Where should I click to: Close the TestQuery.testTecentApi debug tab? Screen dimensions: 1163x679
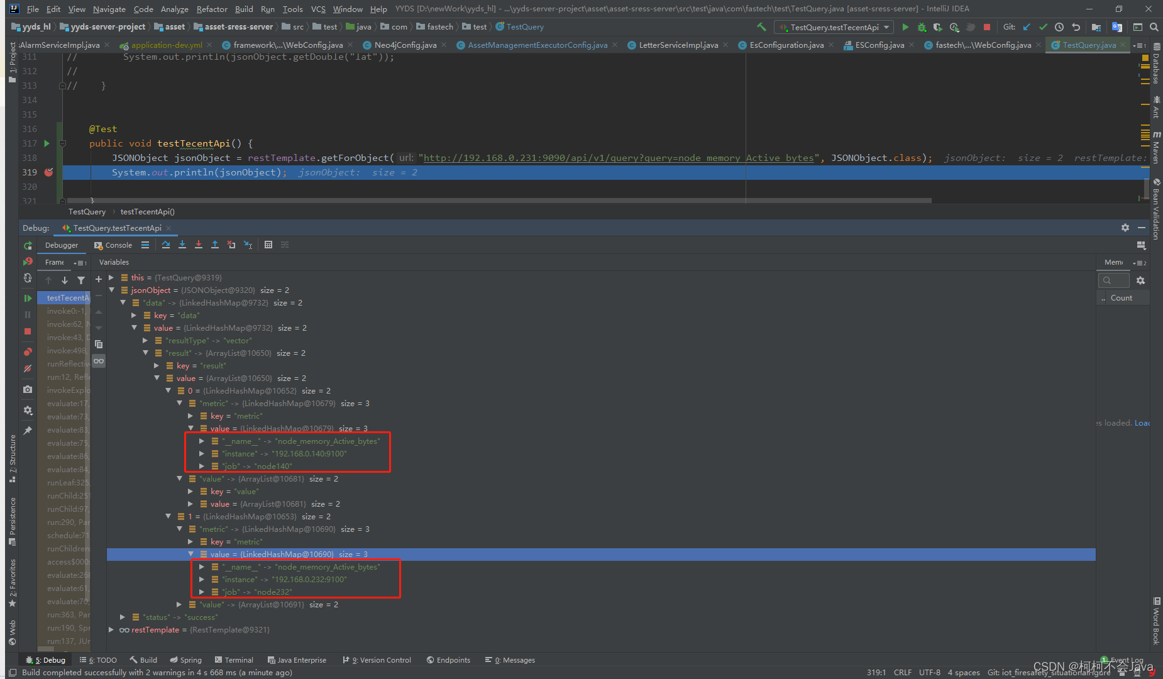[x=169, y=228]
